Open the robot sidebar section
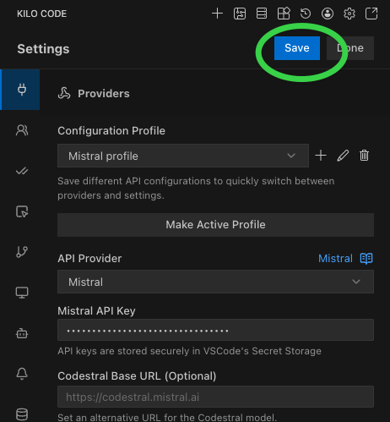390x422 pixels. coord(22,333)
